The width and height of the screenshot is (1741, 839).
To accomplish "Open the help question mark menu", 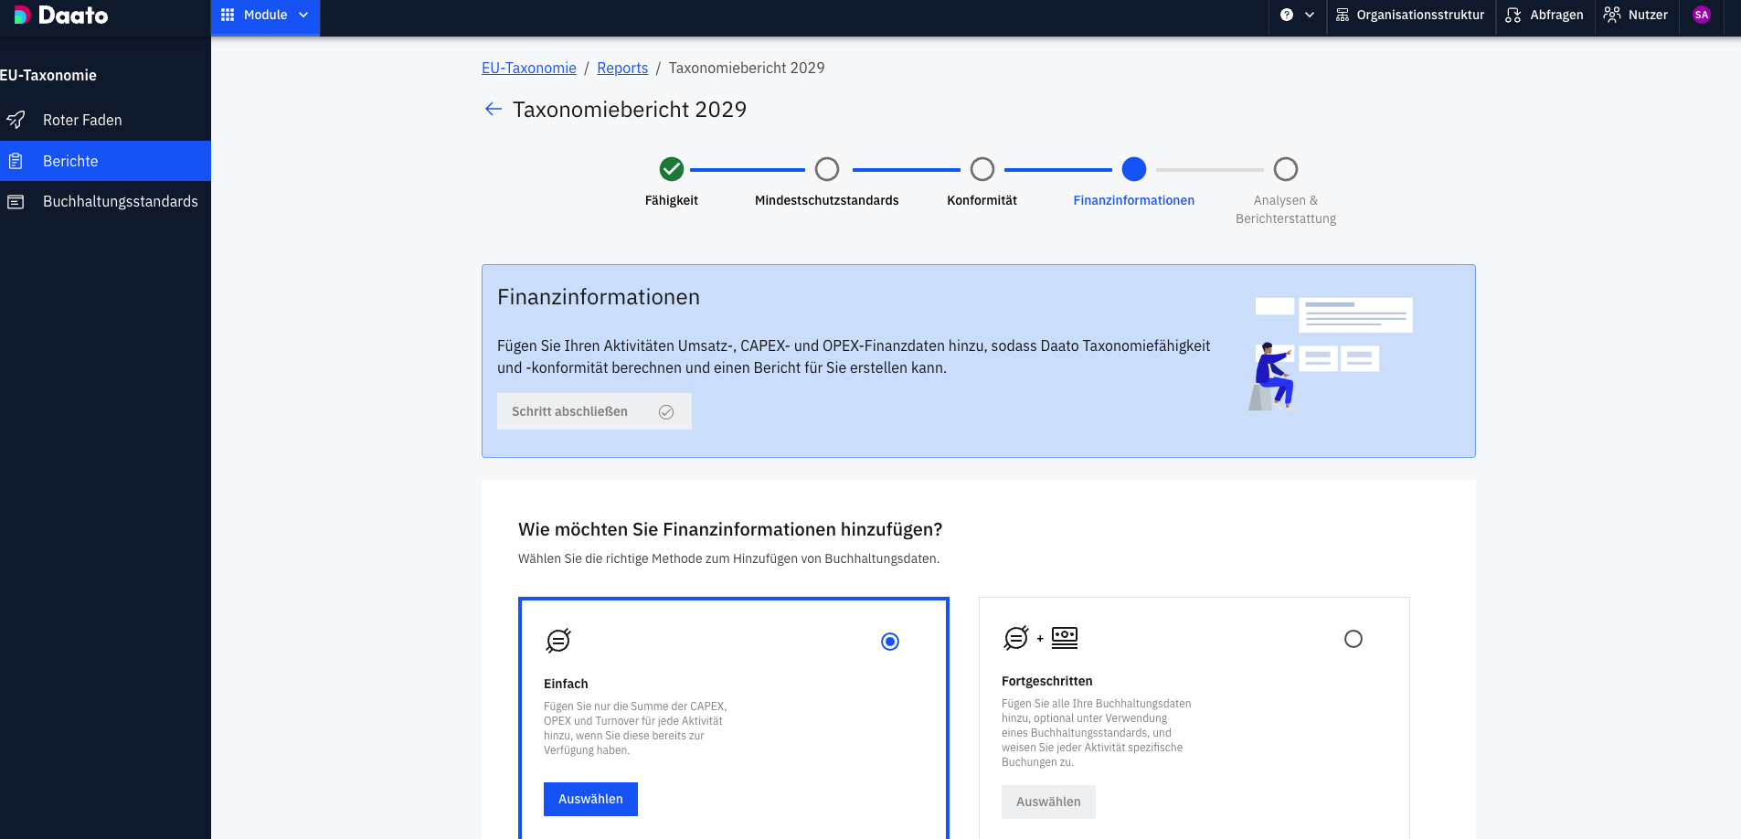I will click(1287, 15).
